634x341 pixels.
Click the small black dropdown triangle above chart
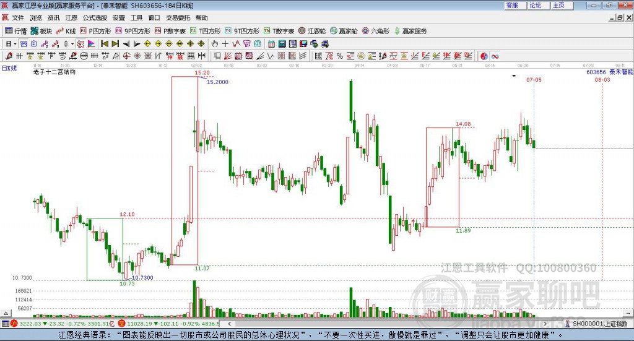tap(514, 76)
